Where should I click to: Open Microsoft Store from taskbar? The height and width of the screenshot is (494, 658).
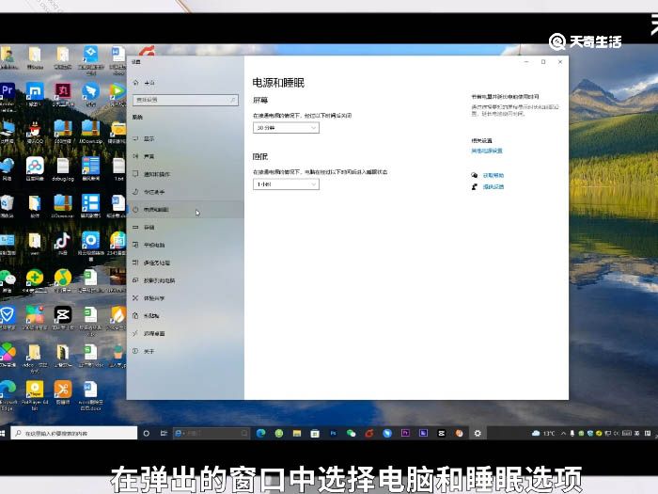tap(315, 433)
